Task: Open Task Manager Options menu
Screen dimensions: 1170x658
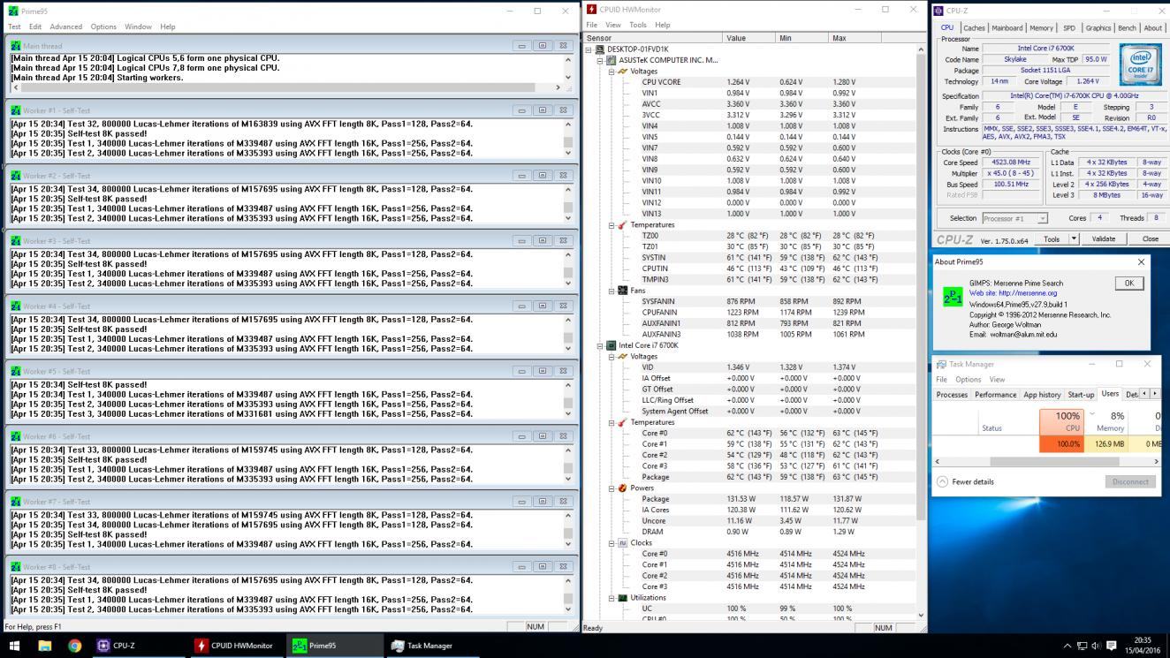Action: tap(968, 380)
